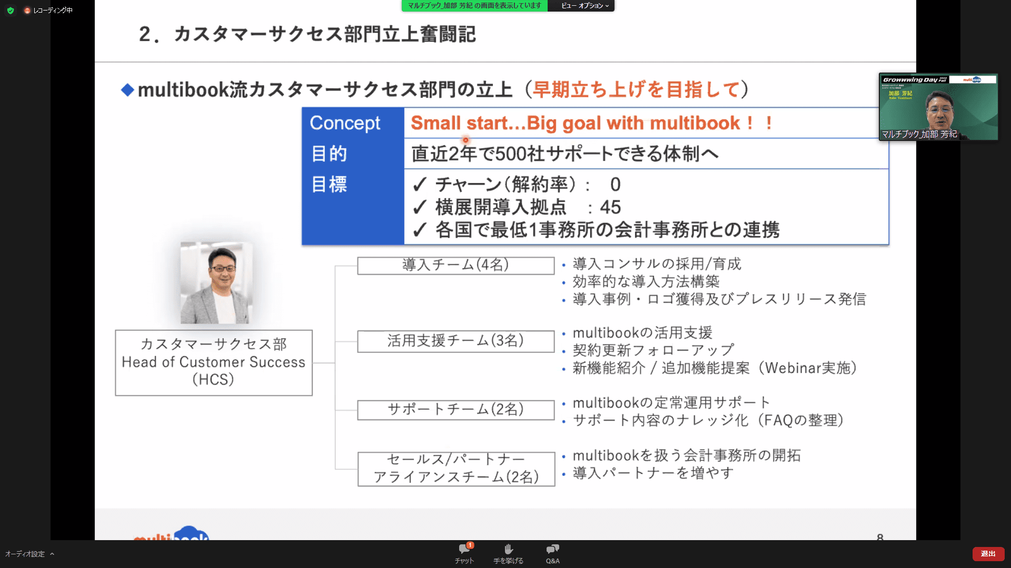Click the 導入チーム(4名) box
1011x568 pixels.
click(x=455, y=265)
